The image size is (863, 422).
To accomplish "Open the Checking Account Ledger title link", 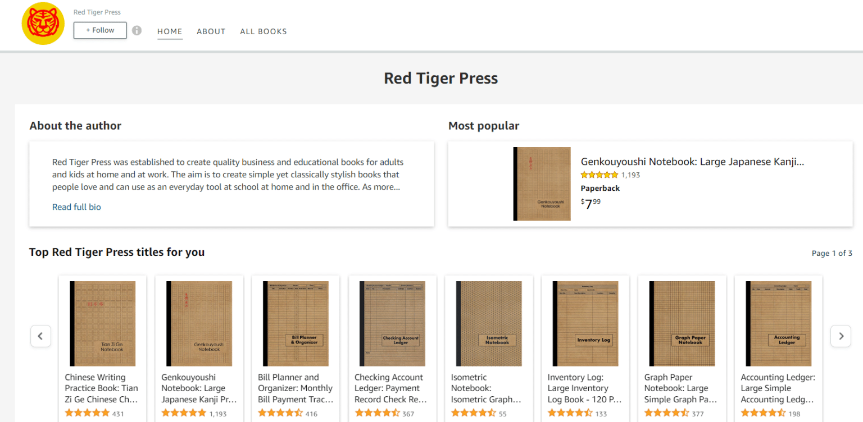I will click(x=390, y=388).
